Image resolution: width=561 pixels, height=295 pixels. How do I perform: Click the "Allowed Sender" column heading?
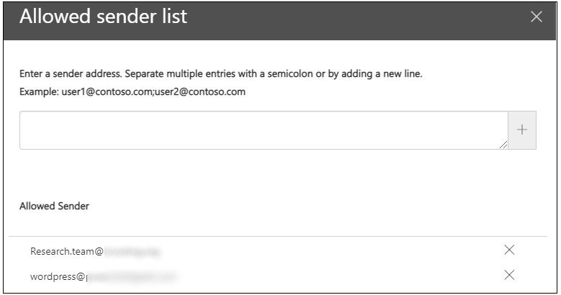pos(54,206)
